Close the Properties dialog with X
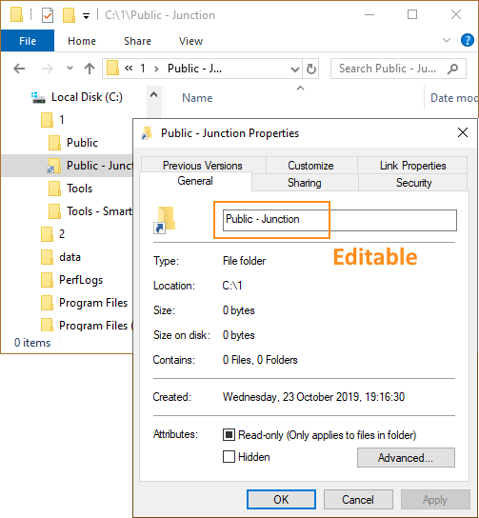The height and width of the screenshot is (518, 479). (x=463, y=132)
